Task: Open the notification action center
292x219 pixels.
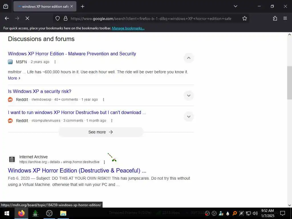Action: tap(283, 213)
